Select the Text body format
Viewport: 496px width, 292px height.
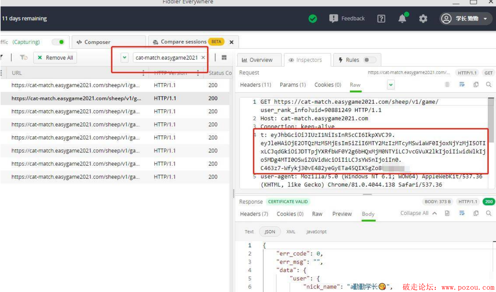pos(249,232)
